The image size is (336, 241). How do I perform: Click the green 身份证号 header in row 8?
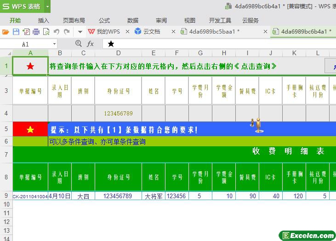pos(118,177)
